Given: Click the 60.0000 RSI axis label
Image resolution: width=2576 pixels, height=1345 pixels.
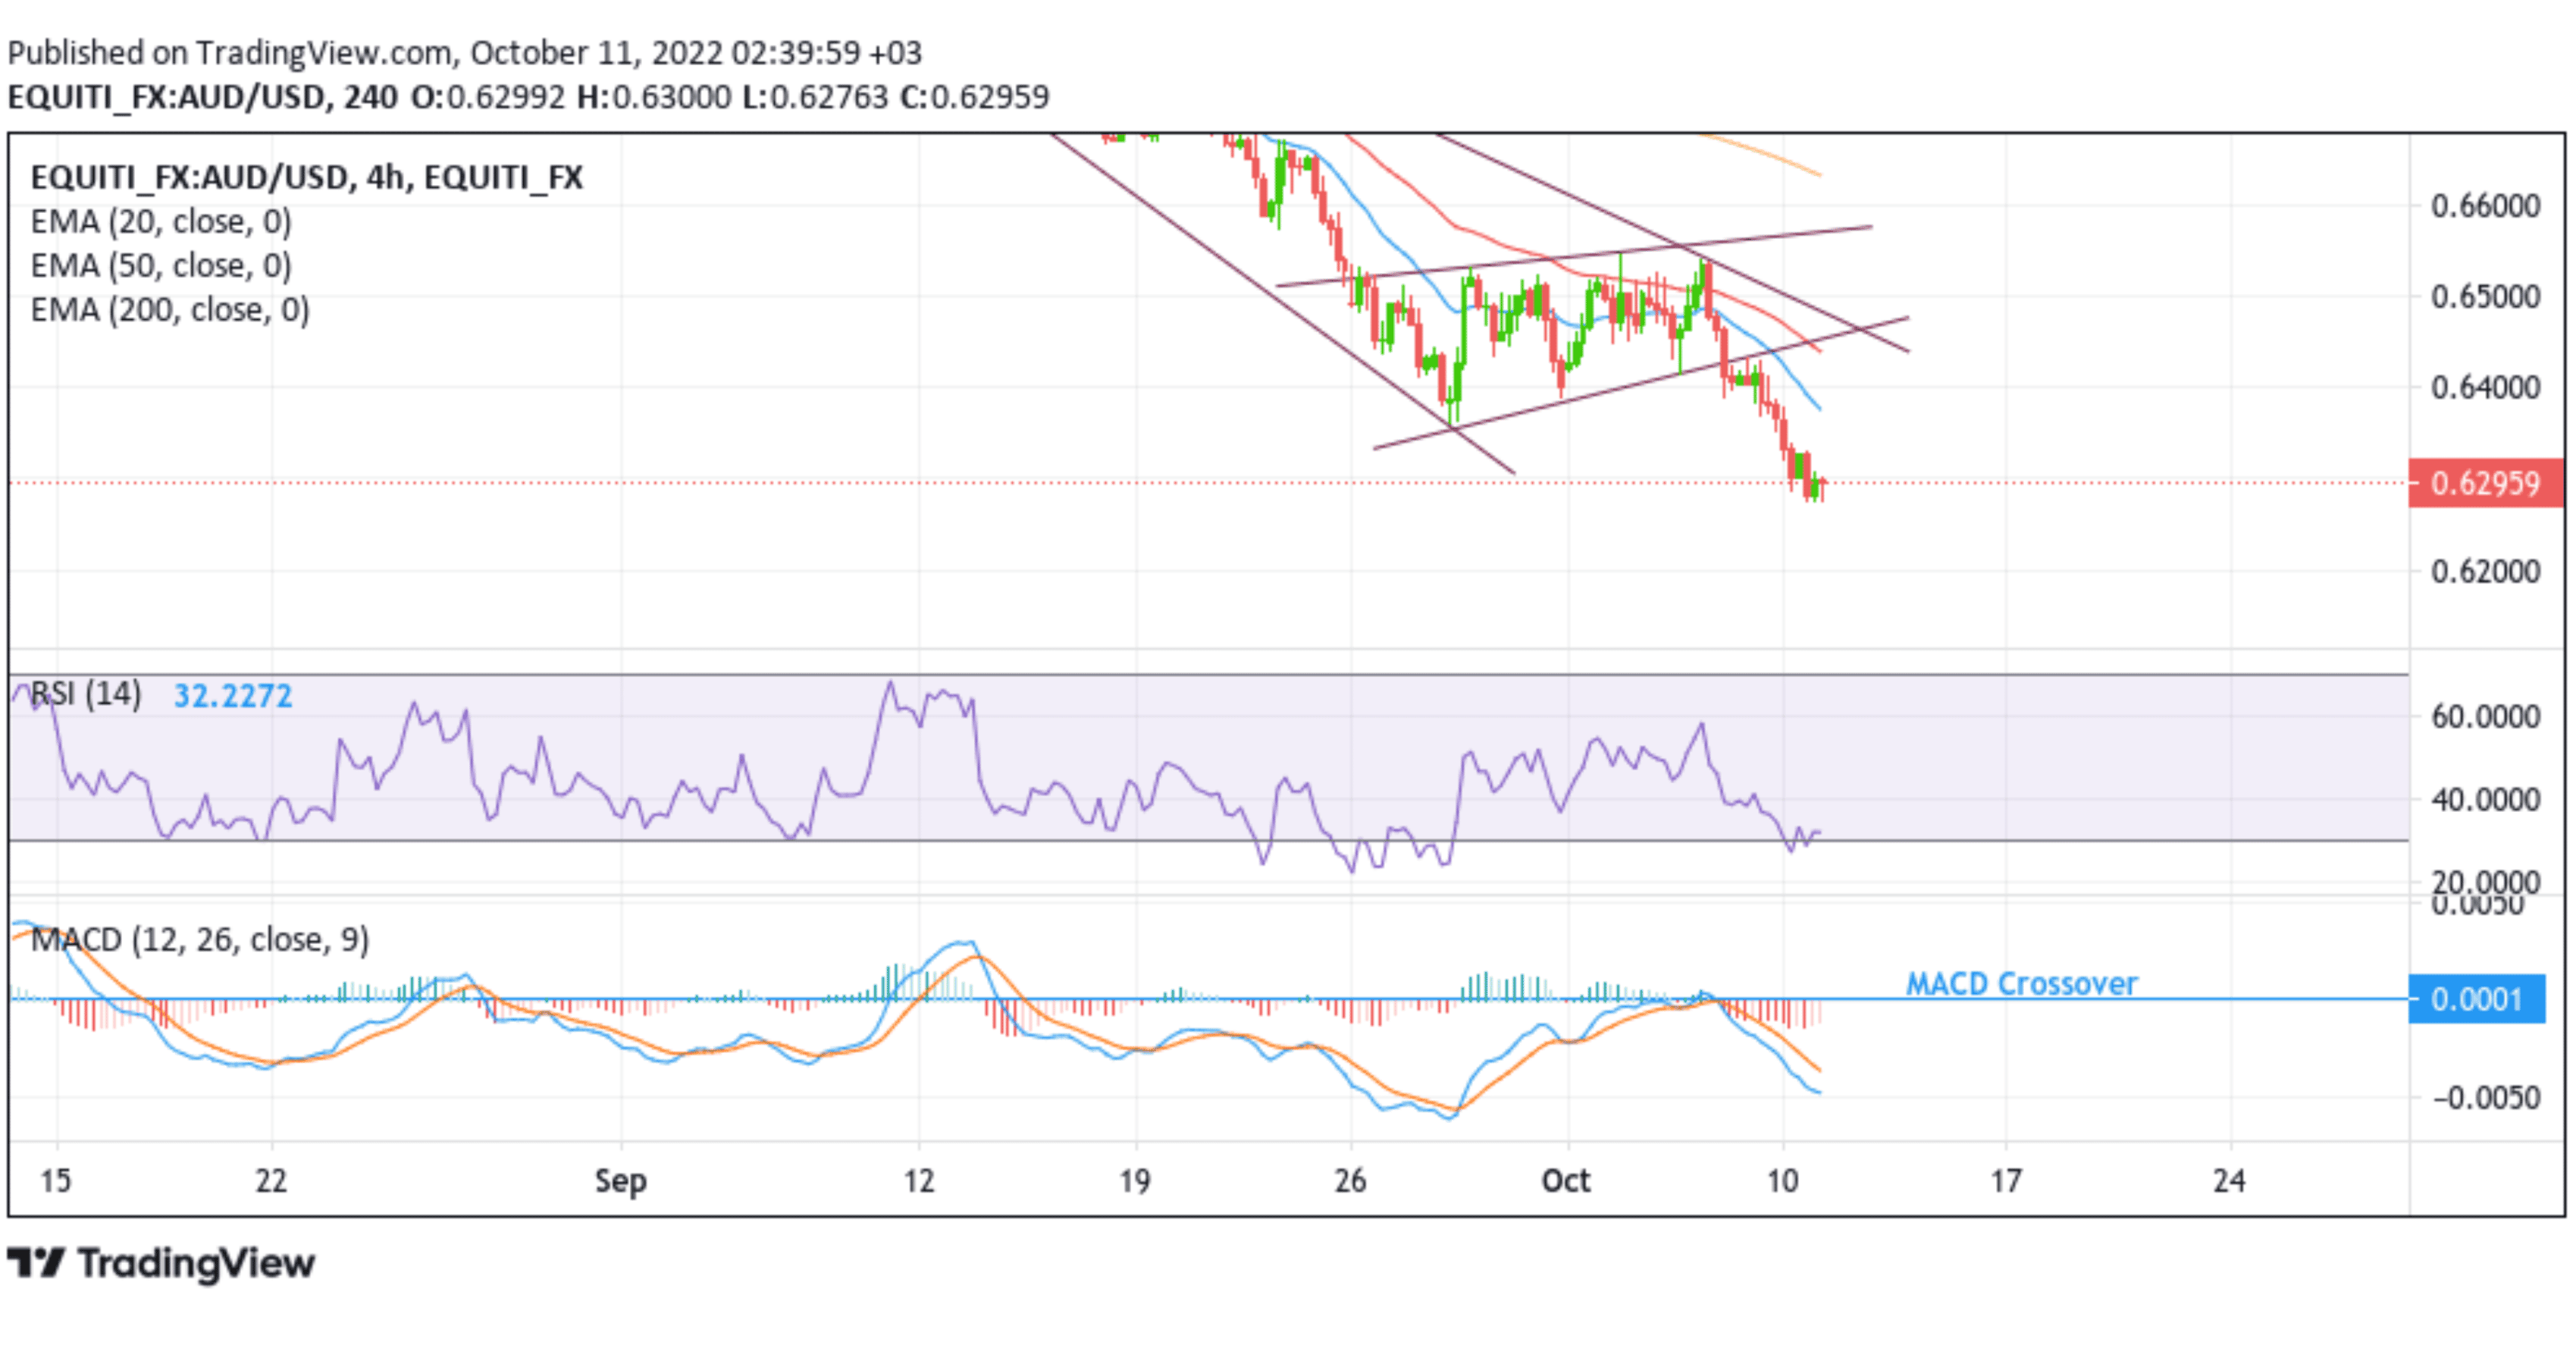Looking at the screenshot, I should pyautogui.click(x=2485, y=716).
